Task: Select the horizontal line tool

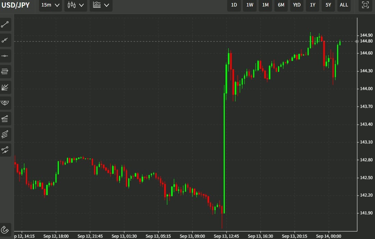Action: [x=5, y=56]
